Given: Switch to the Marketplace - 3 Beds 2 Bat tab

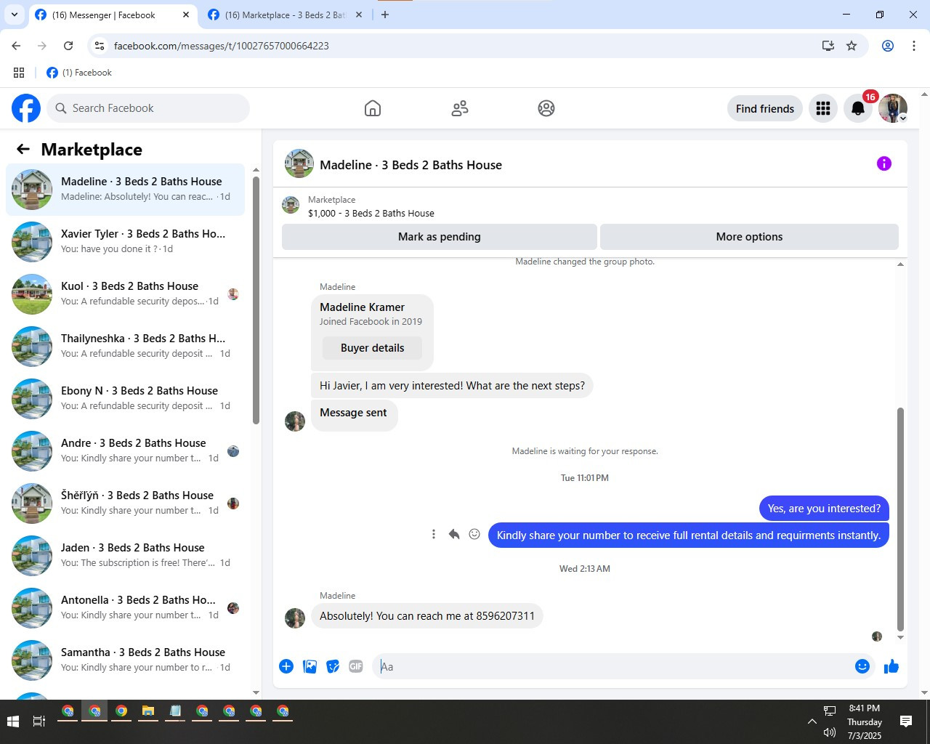Looking at the screenshot, I should pos(285,15).
